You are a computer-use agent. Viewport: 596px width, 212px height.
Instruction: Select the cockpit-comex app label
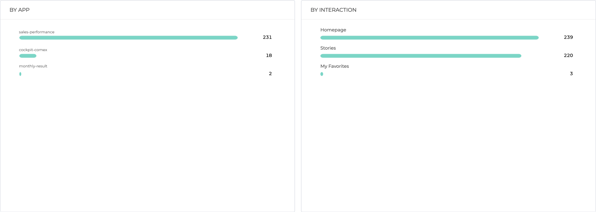coord(33,50)
